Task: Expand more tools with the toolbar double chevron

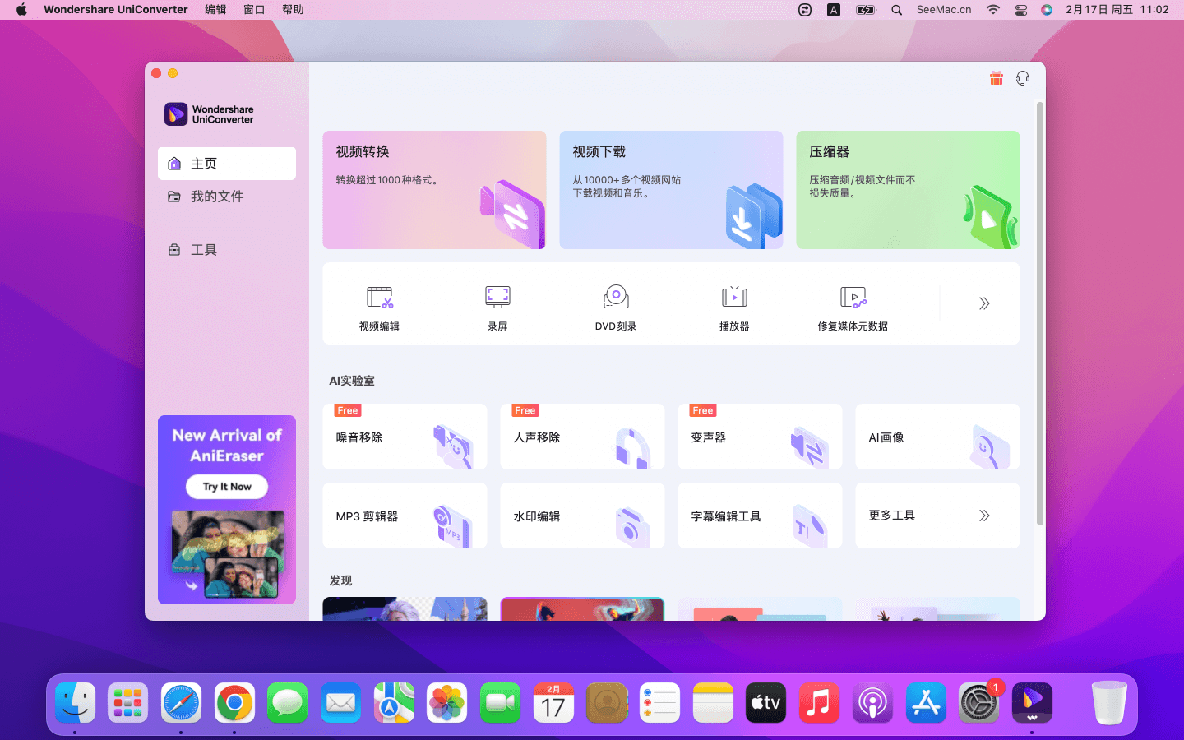Action: tap(984, 303)
